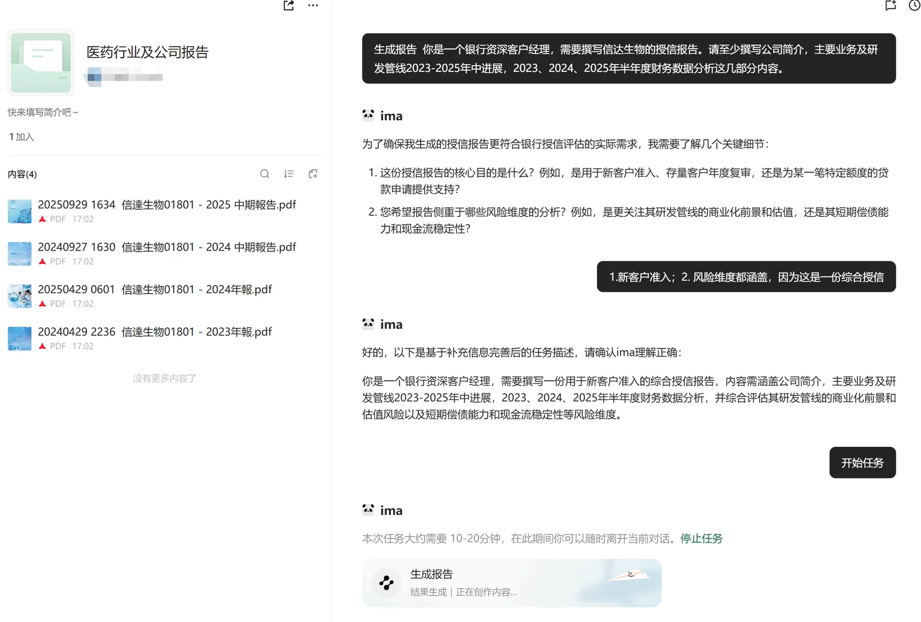
Task: Open the more options "..." icon
Action: tap(313, 6)
